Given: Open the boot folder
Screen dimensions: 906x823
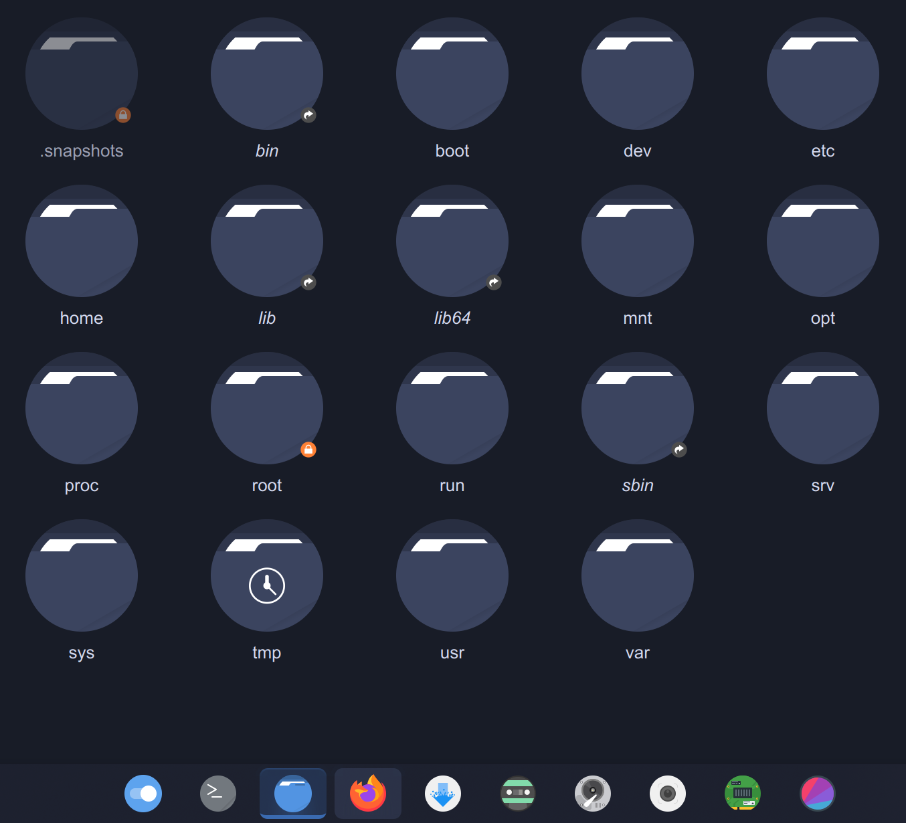Looking at the screenshot, I should tap(452, 74).
